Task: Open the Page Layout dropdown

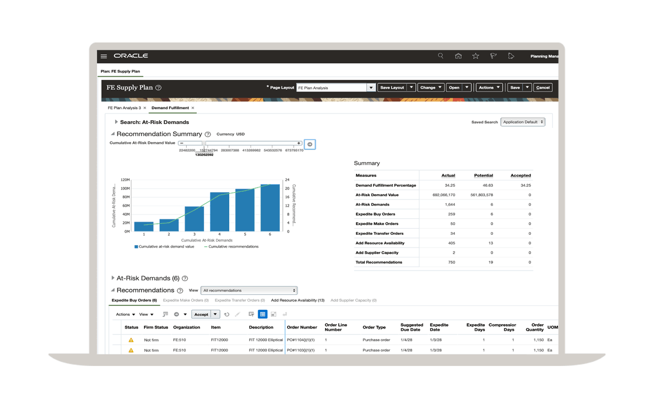Action: [x=371, y=88]
